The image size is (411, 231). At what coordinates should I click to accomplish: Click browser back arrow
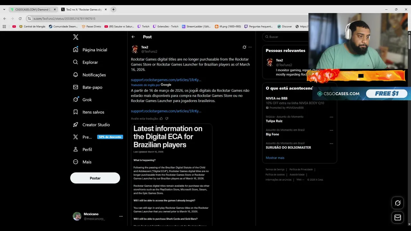(x=4, y=19)
